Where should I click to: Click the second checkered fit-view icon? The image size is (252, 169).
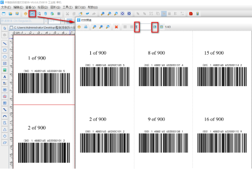tap(129, 14)
